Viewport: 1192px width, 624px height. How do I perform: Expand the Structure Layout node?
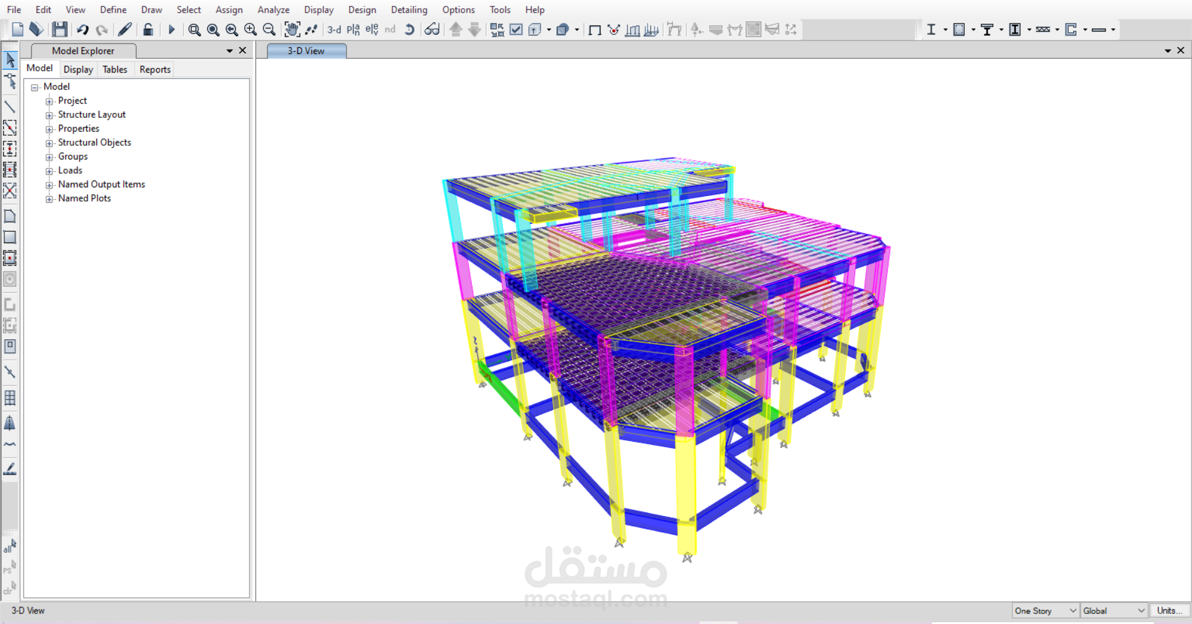tap(49, 115)
